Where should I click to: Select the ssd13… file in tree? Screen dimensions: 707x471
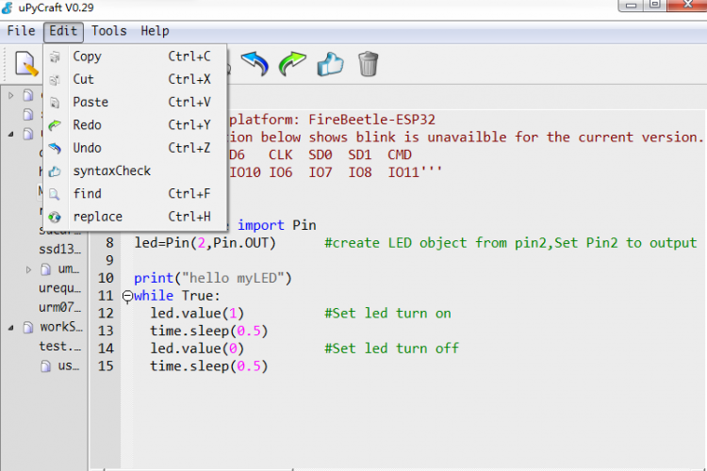[x=60, y=250]
